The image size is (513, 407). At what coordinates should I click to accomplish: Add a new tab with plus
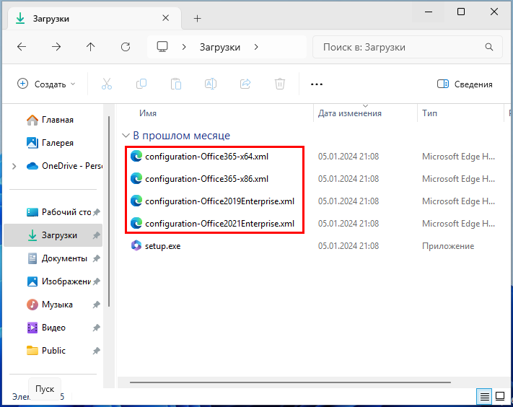pyautogui.click(x=197, y=18)
